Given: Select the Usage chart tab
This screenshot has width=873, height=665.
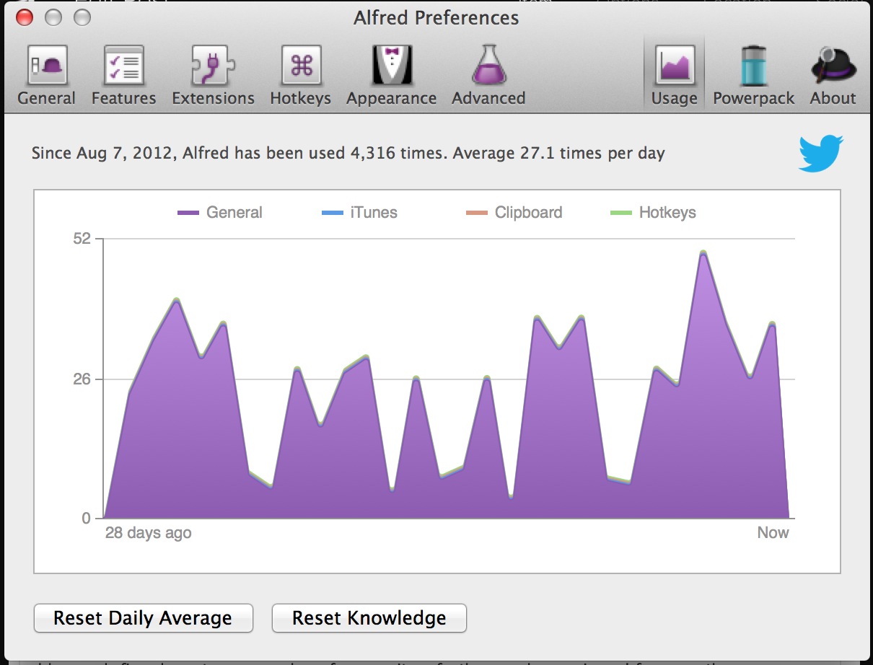Looking at the screenshot, I should [x=674, y=76].
